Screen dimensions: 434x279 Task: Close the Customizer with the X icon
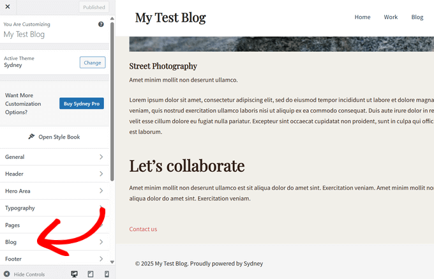tap(8, 6)
